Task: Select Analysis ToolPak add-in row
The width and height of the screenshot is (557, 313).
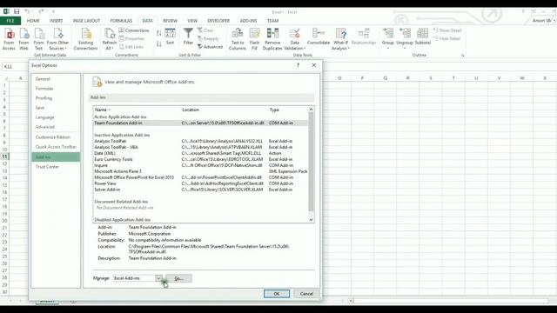Action: tap(201, 141)
